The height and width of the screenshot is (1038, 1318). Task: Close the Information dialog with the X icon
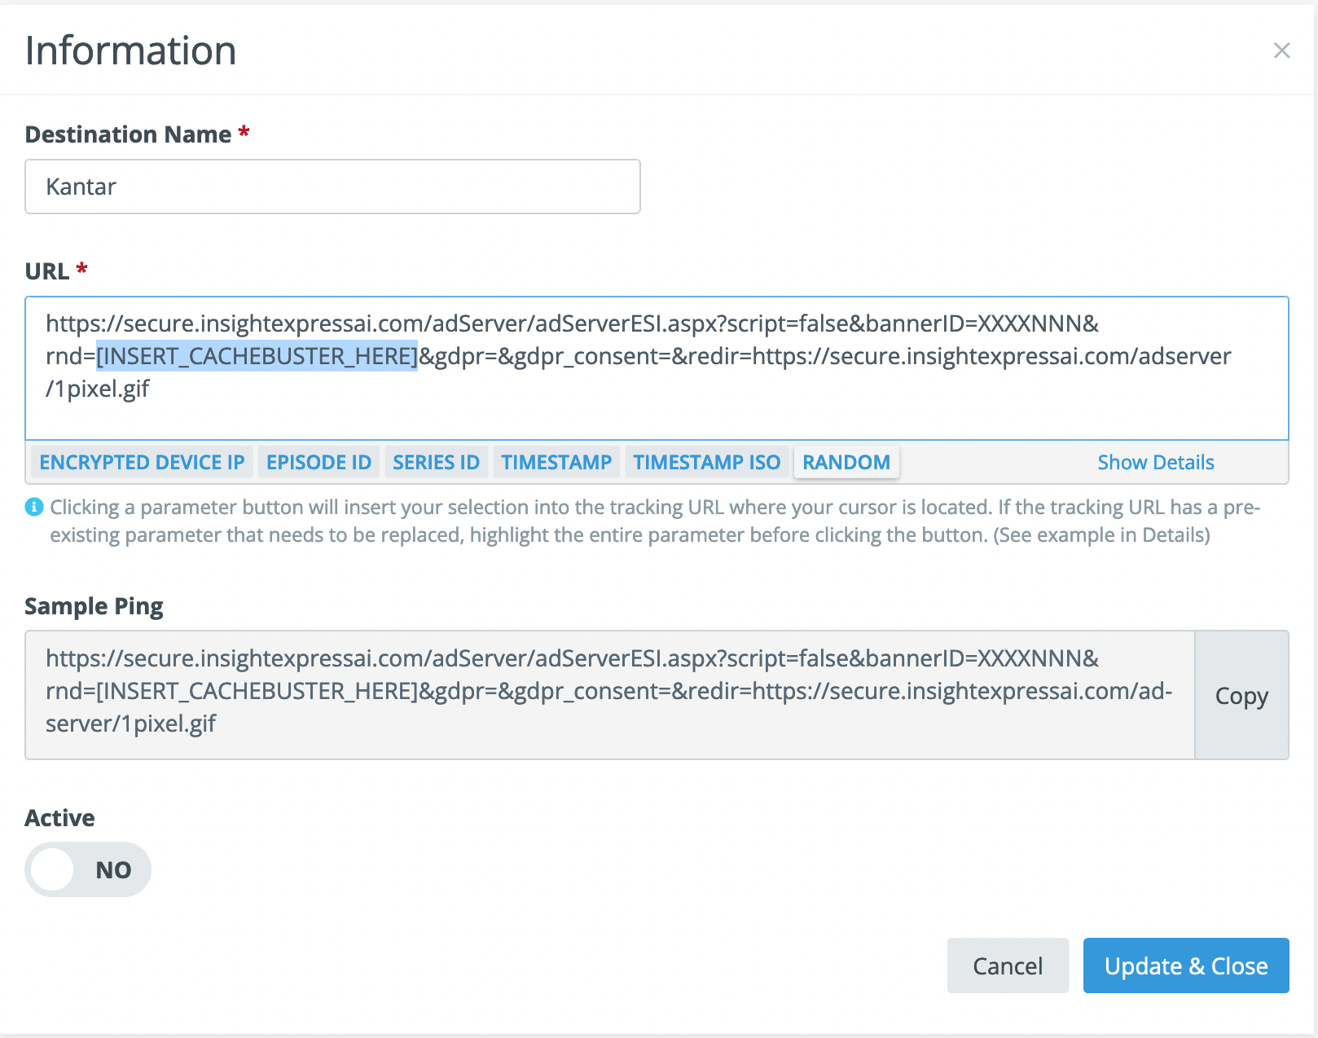(x=1281, y=51)
